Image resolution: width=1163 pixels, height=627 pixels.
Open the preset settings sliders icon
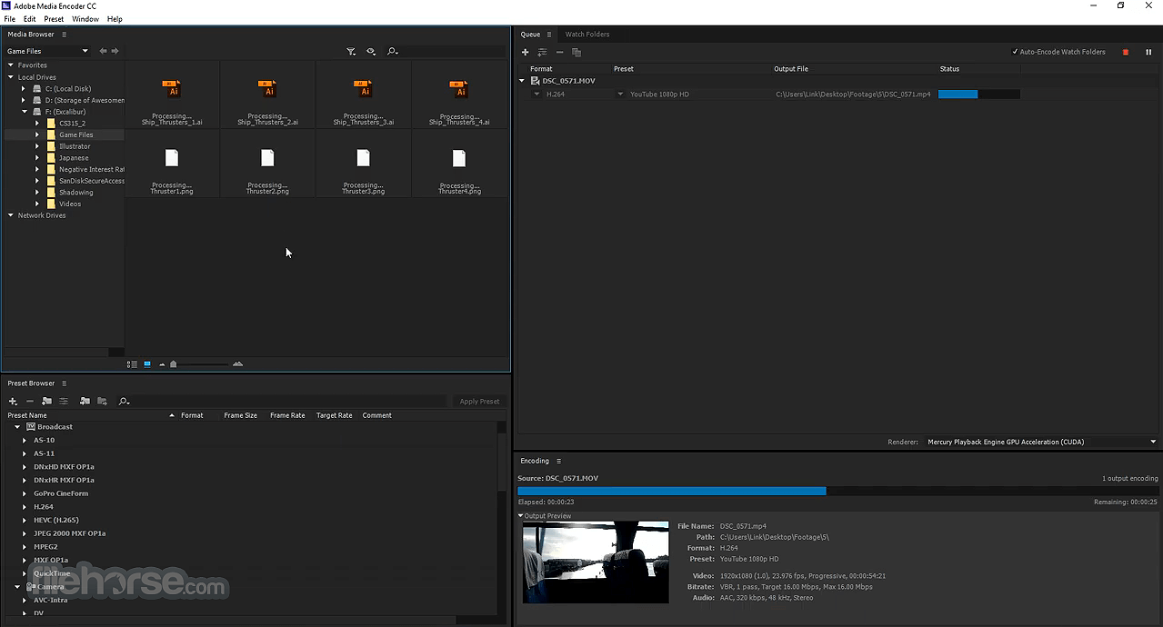(64, 402)
